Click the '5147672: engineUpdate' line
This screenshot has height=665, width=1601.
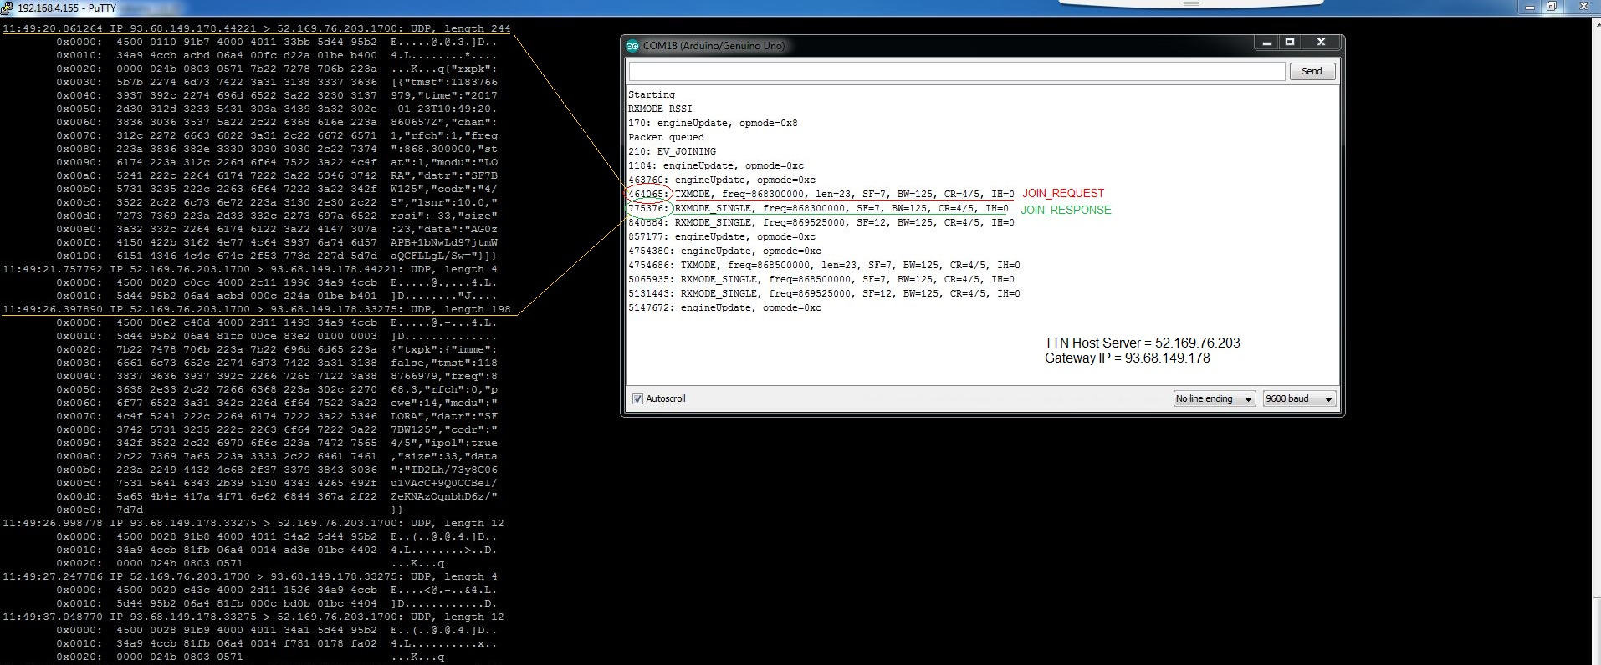[724, 308]
